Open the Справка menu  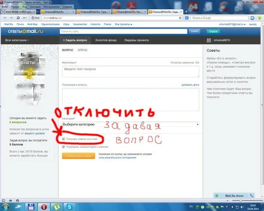coord(67,7)
